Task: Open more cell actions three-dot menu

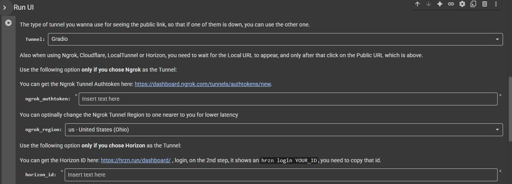Action: pyautogui.click(x=496, y=4)
